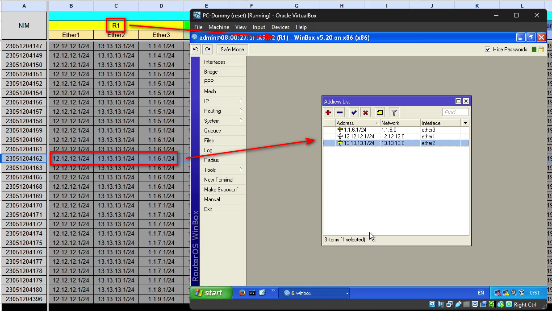
Task: Toggle the Hide Passwords checkbox
Action: (x=488, y=50)
